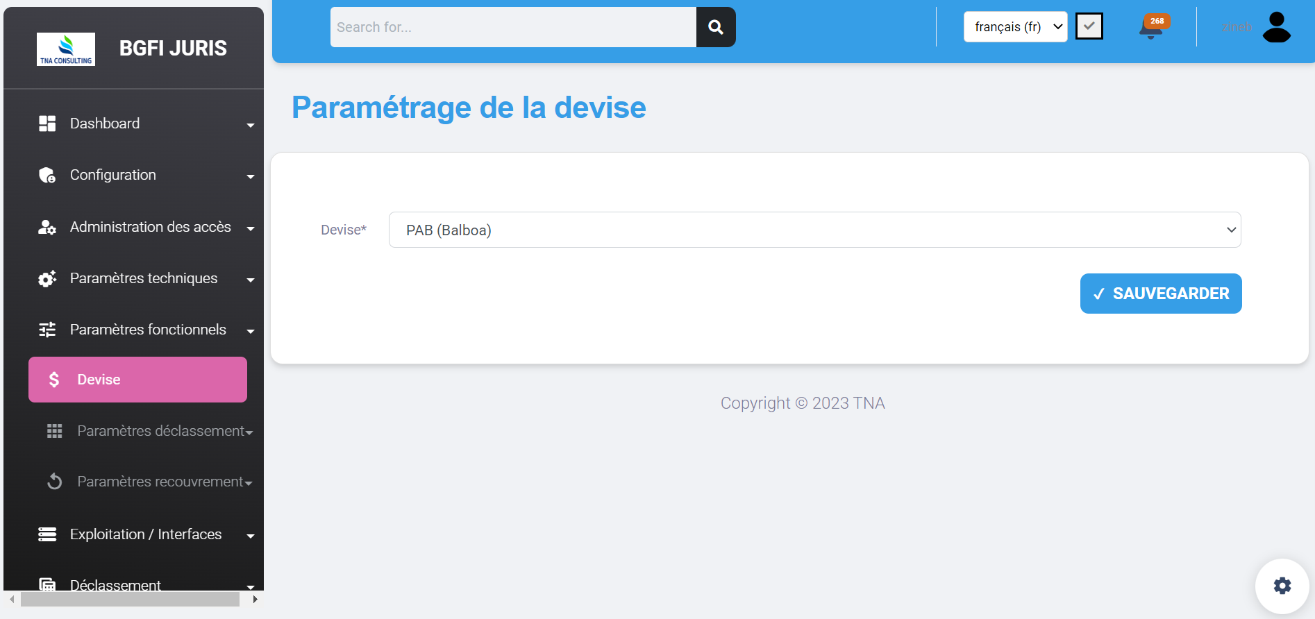This screenshot has height=619, width=1315.
Task: Click the TNA Consulting logo
Action: tap(66, 49)
